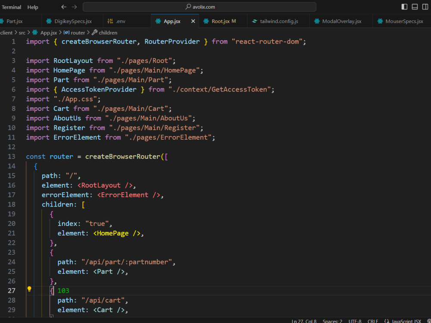The height and width of the screenshot is (323, 431).
Task: Click the React icon on Root.jsx tab
Action: [x=206, y=21]
